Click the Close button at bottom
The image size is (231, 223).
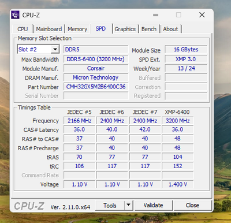pos(192,205)
